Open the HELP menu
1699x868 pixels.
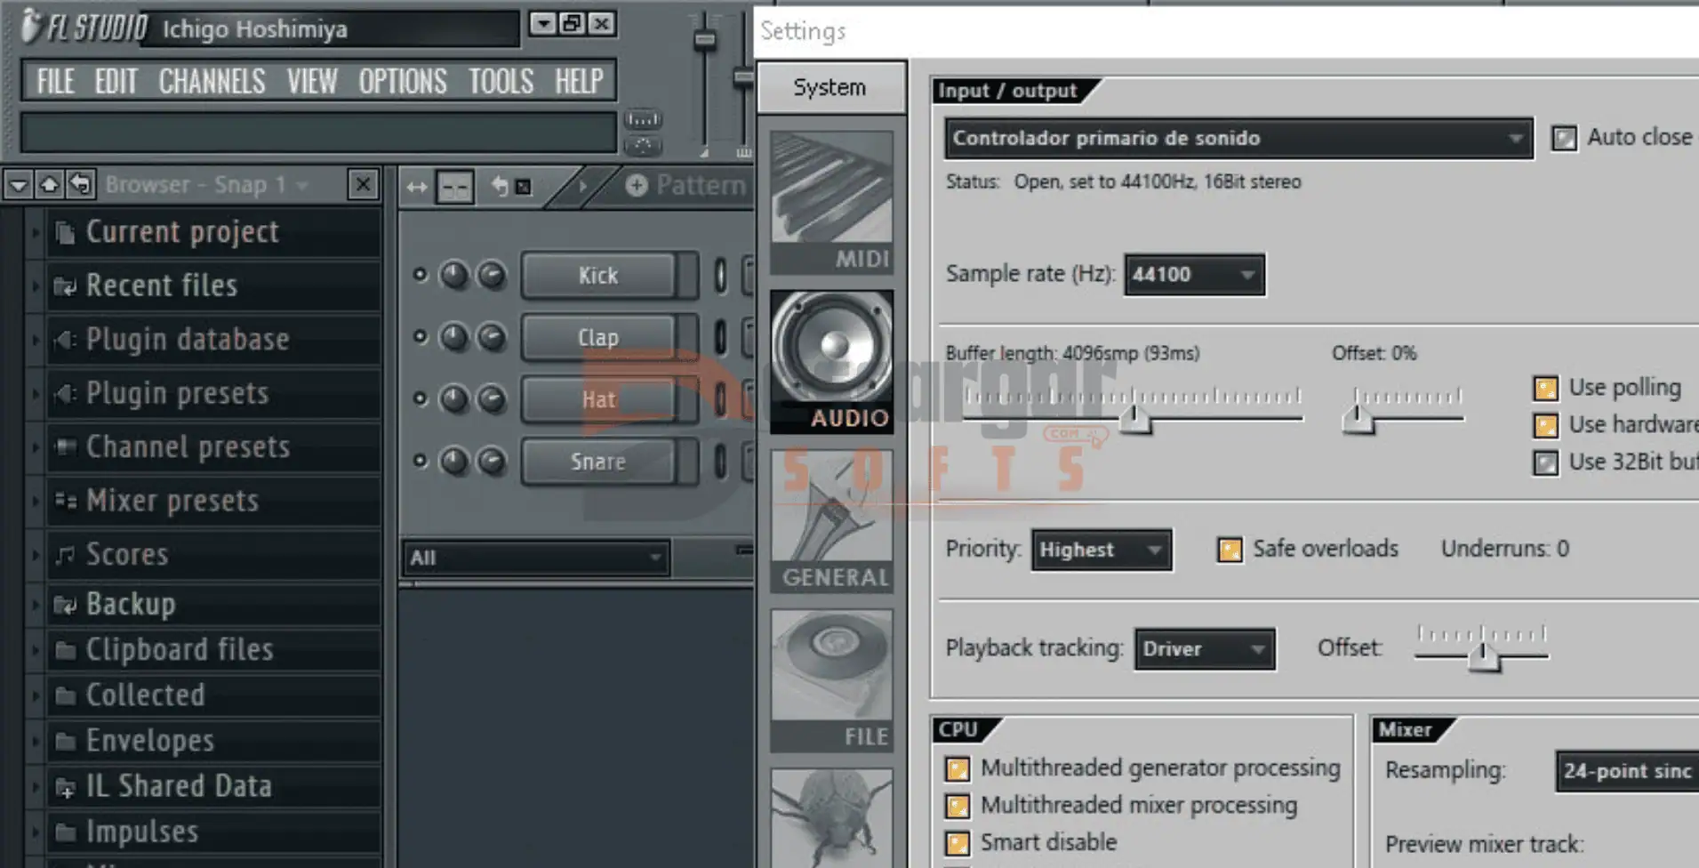(x=580, y=82)
